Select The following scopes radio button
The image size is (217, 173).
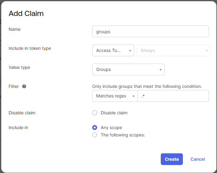[x=95, y=135]
